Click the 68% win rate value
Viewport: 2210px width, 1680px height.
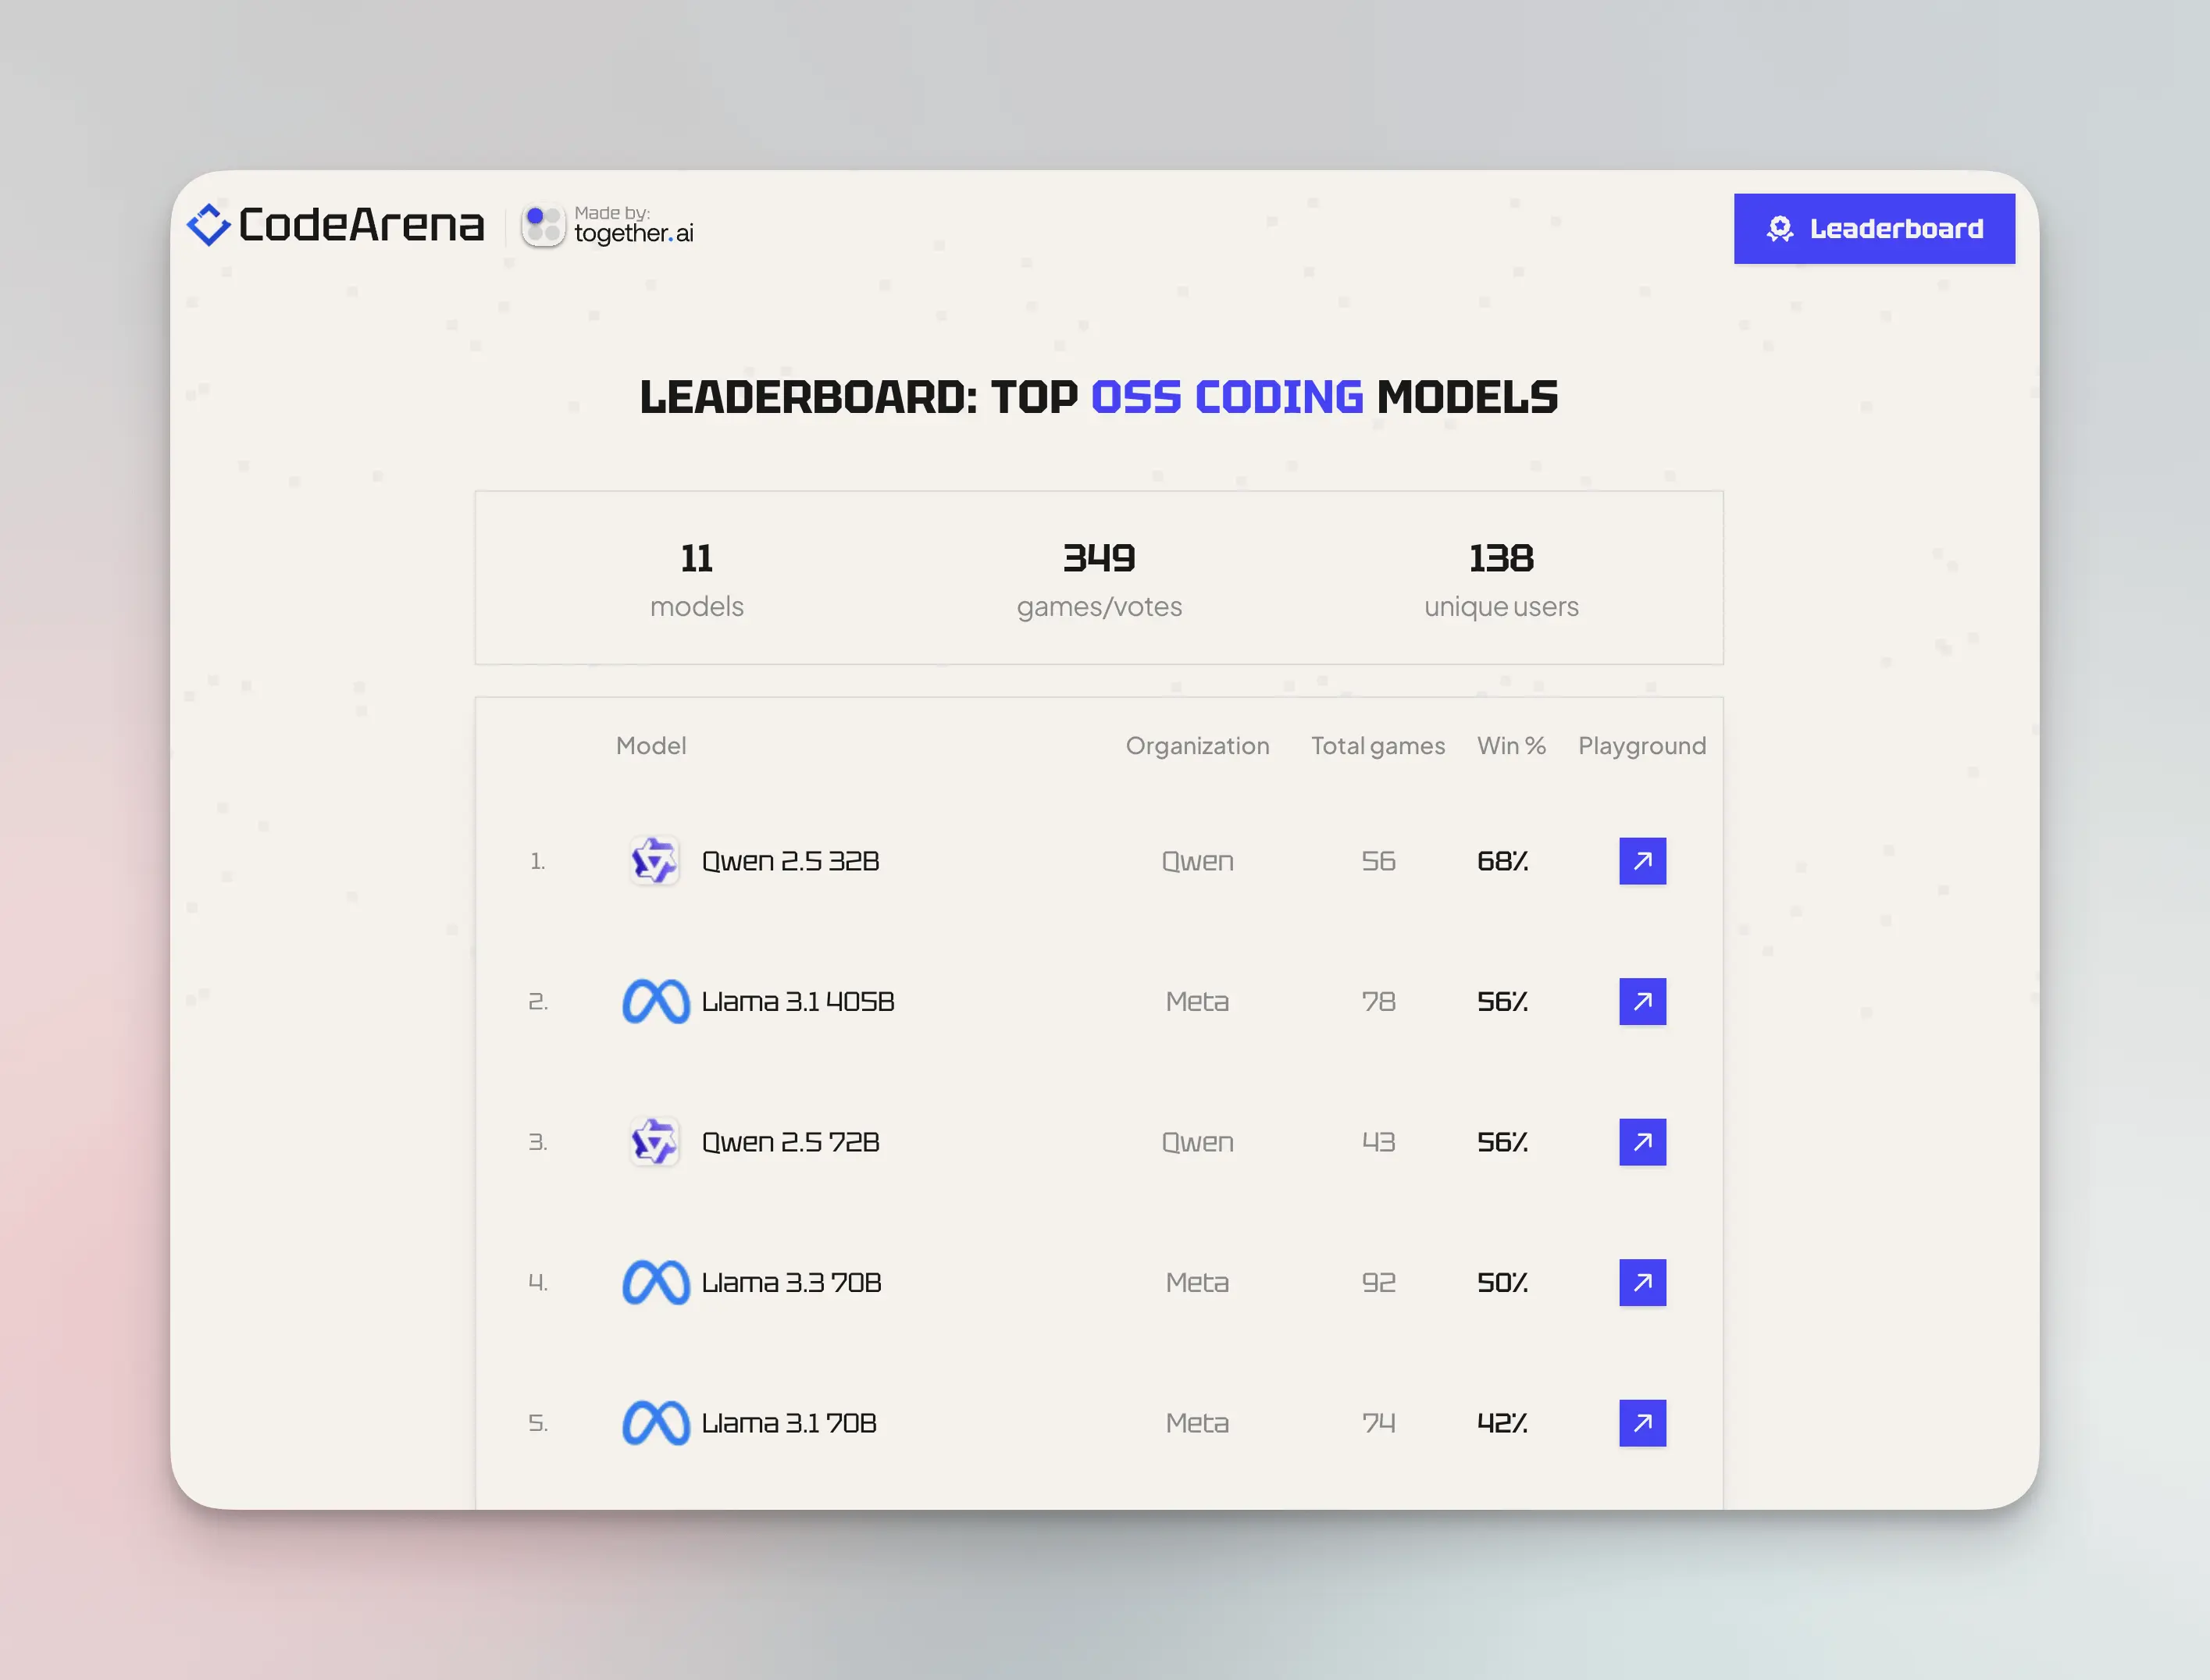tap(1502, 861)
